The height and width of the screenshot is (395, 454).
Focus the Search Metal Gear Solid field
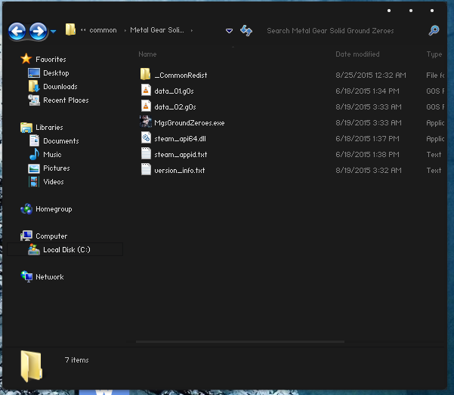tap(330, 31)
